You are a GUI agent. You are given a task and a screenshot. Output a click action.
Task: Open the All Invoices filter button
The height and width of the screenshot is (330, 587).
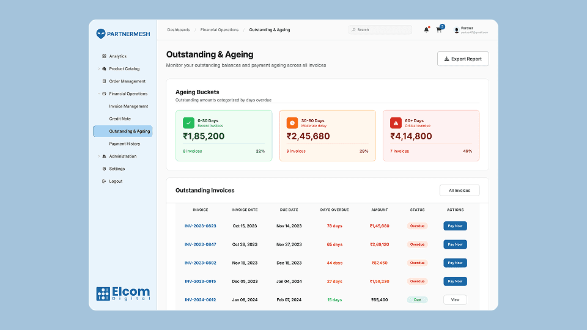(459, 190)
